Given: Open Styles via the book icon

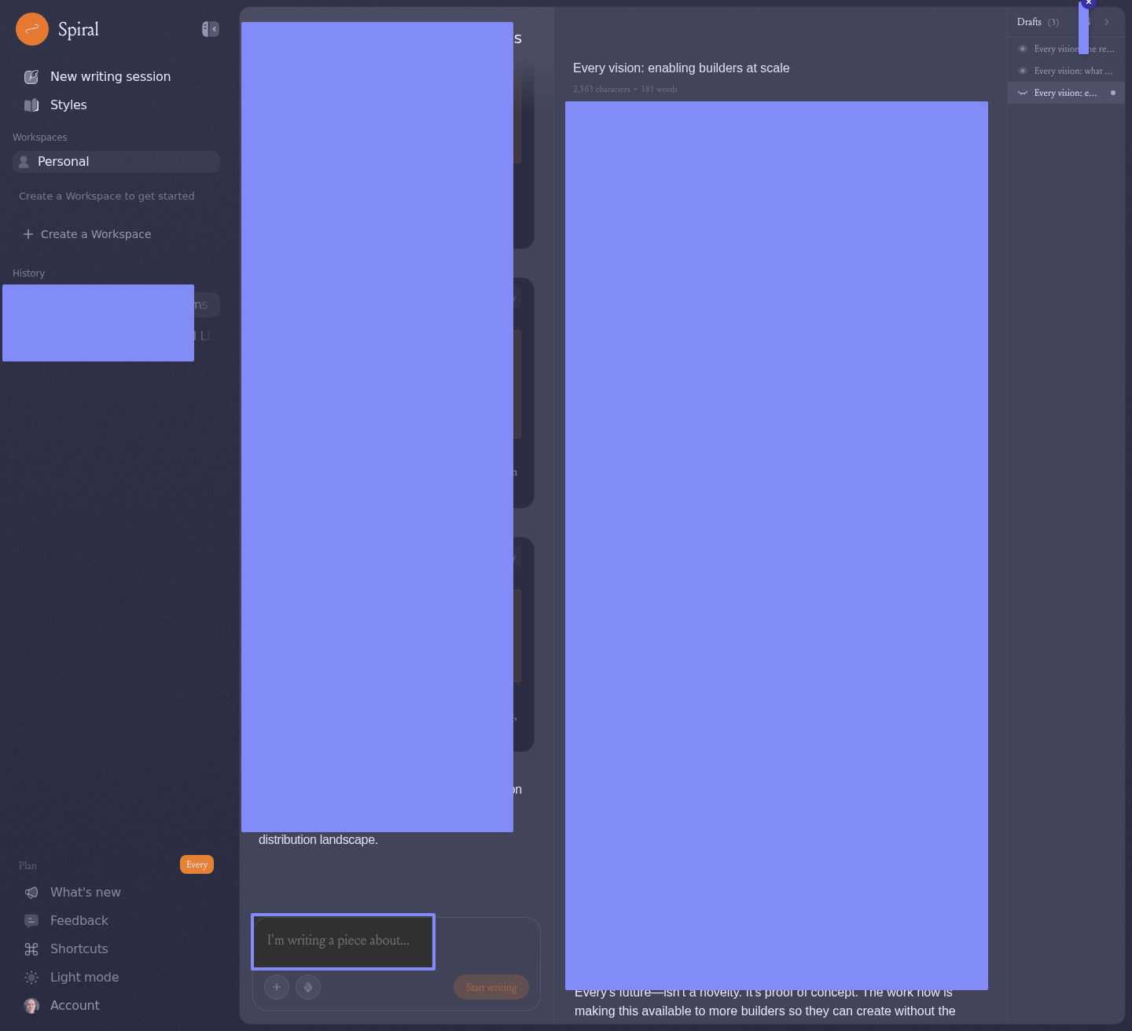Looking at the screenshot, I should click(x=31, y=105).
